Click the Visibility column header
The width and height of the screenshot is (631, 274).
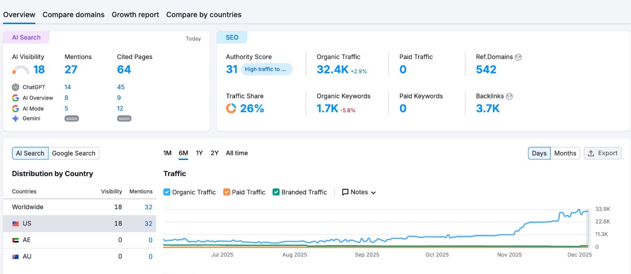click(112, 191)
